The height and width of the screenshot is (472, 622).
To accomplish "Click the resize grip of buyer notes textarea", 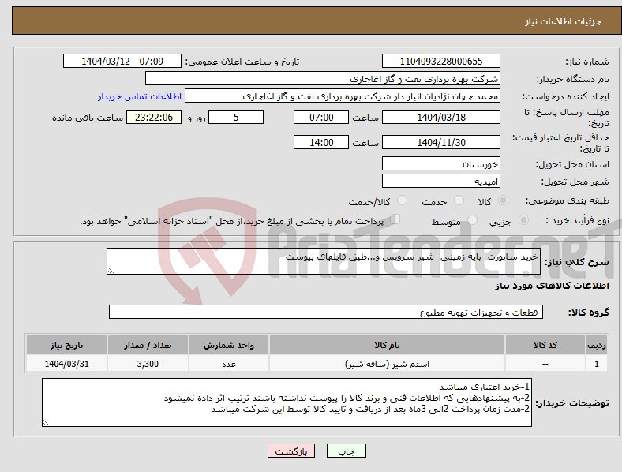I will 46,423.
